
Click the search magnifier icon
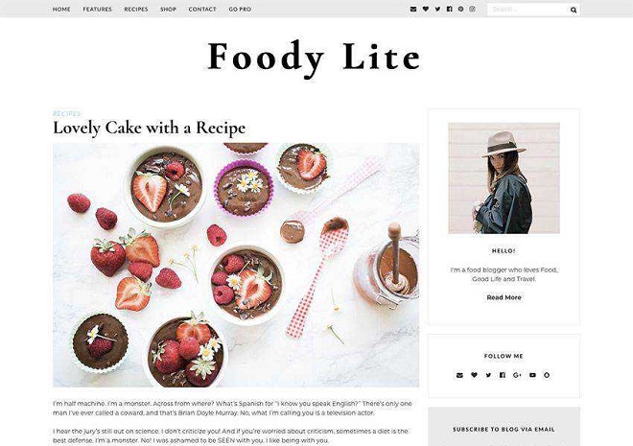574,10
